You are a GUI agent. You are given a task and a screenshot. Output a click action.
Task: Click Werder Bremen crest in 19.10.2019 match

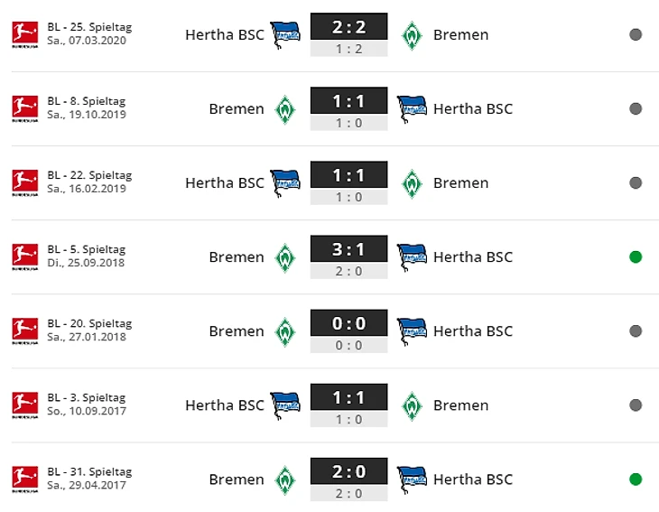click(285, 110)
